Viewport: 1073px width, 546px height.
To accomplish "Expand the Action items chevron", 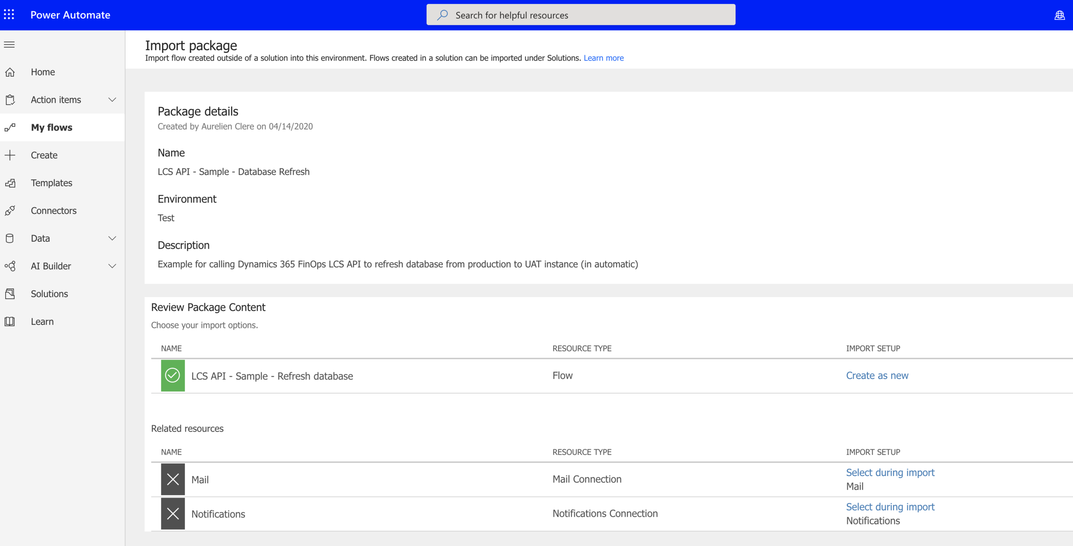I will click(112, 100).
